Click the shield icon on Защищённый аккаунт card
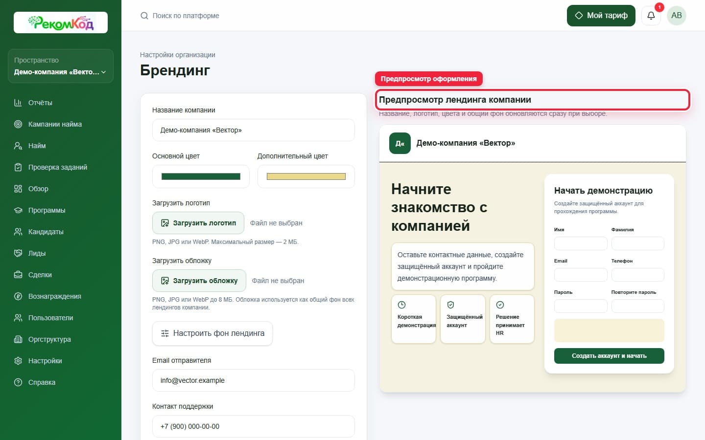Image resolution: width=705 pixels, height=440 pixels. click(451, 305)
